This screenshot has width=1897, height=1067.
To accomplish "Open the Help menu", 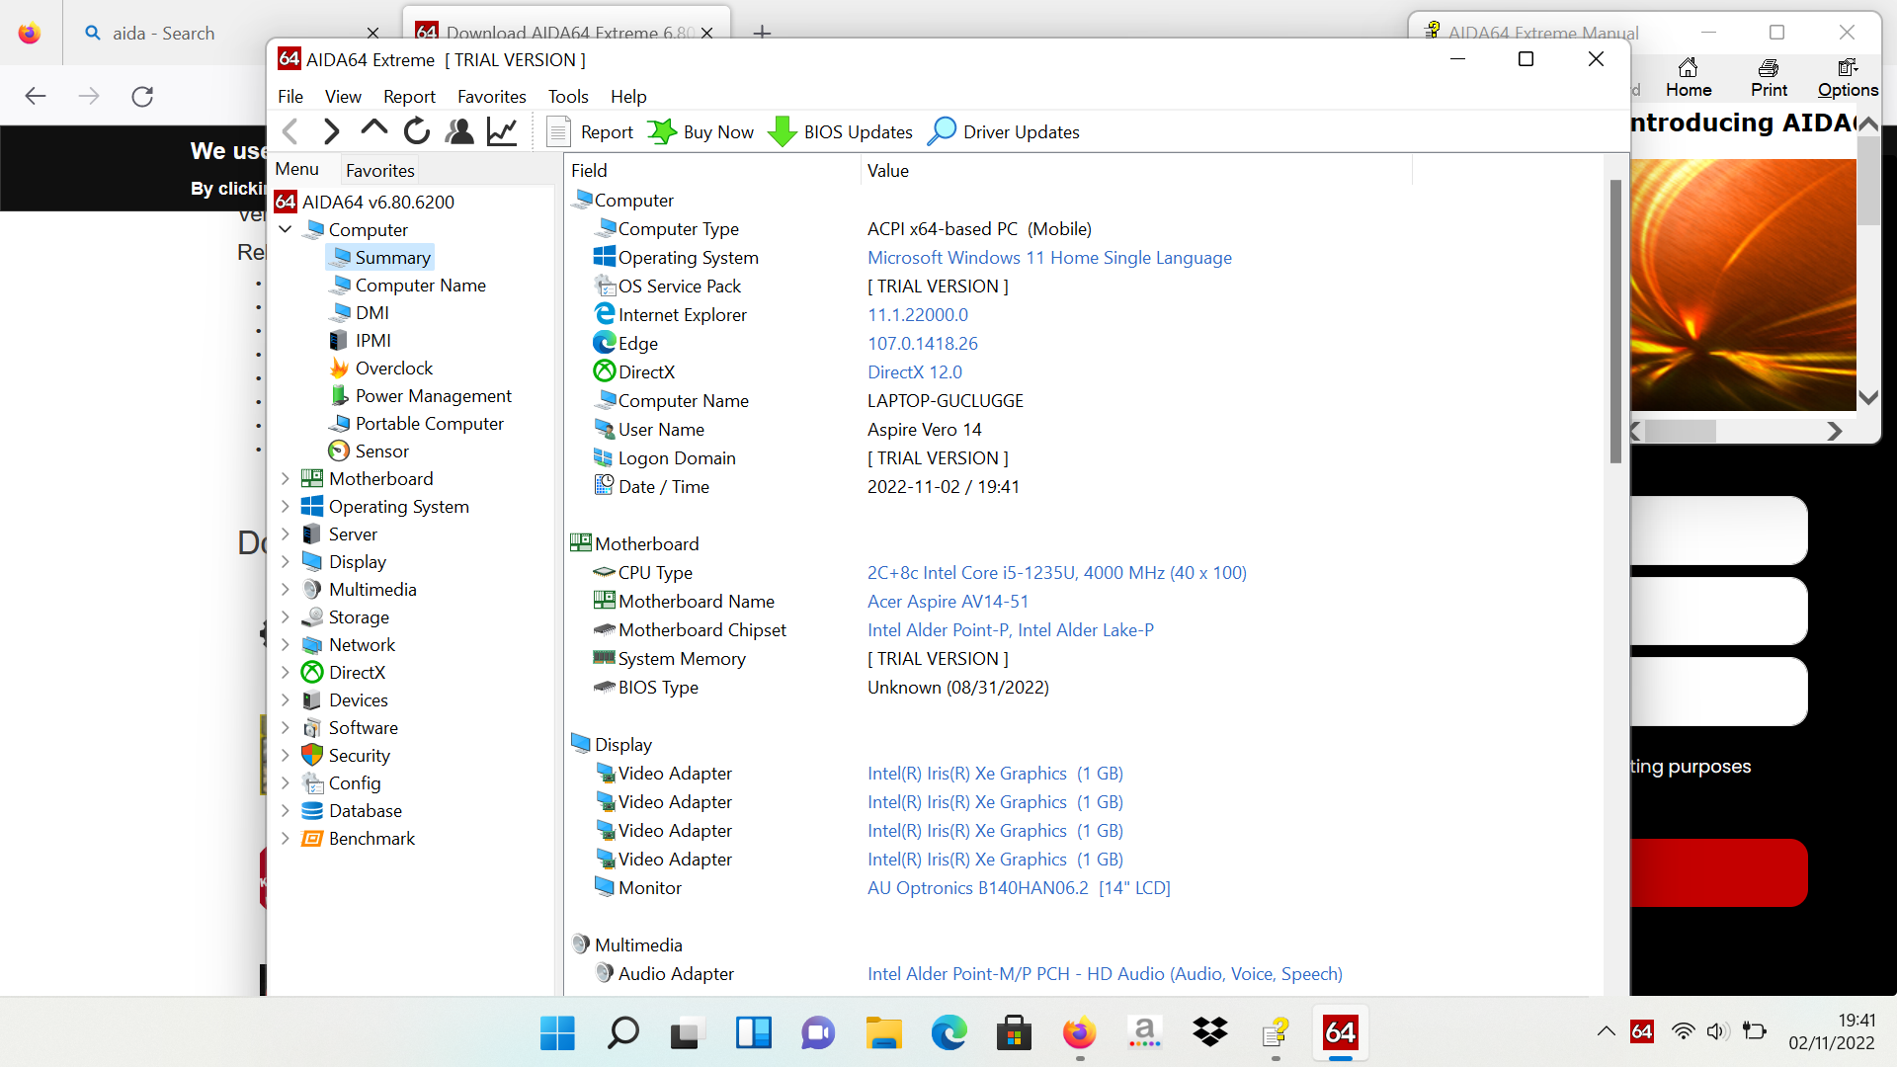I will click(628, 96).
